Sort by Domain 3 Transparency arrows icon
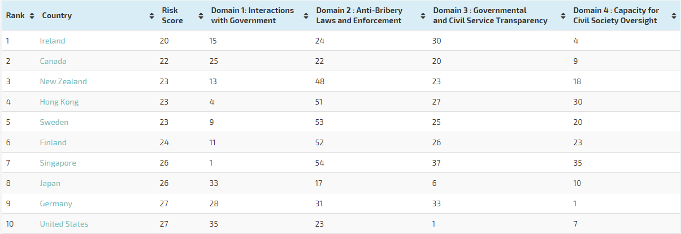 [x=563, y=16]
